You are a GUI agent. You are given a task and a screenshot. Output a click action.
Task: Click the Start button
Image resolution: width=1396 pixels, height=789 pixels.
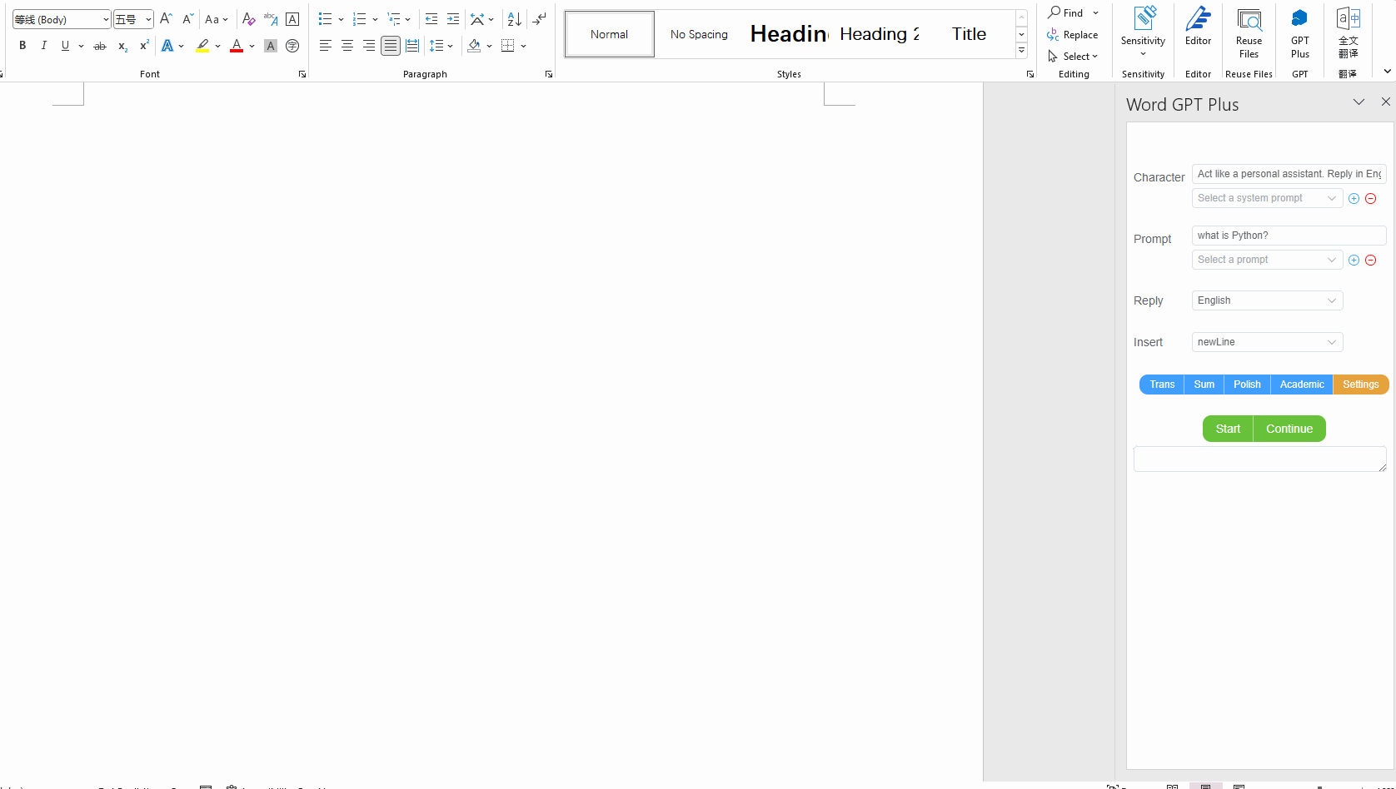1227,429
